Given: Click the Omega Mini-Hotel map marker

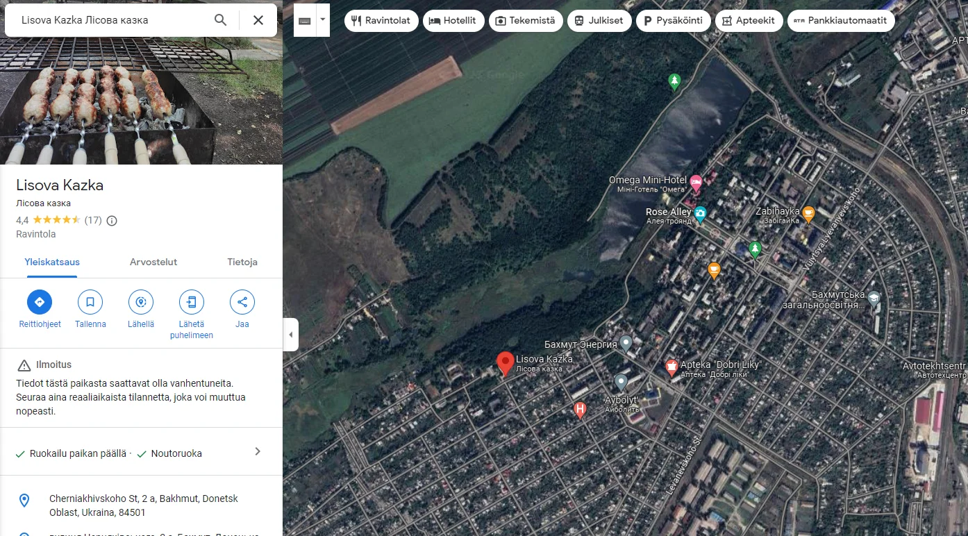Looking at the screenshot, I should 696,183.
